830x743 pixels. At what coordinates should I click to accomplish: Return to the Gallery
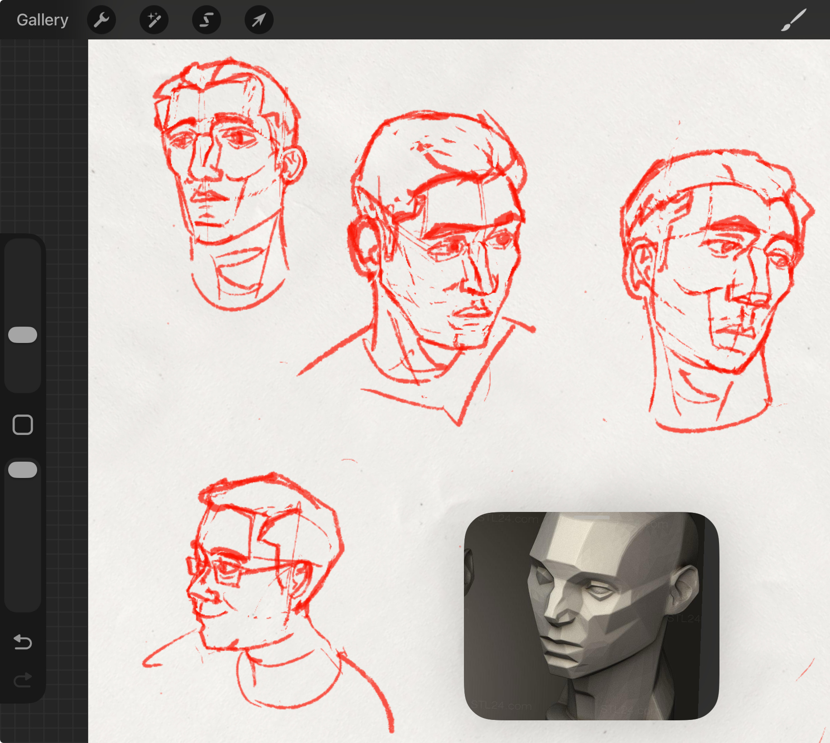click(x=42, y=20)
